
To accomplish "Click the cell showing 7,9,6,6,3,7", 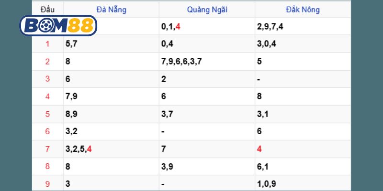I will (182, 62).
